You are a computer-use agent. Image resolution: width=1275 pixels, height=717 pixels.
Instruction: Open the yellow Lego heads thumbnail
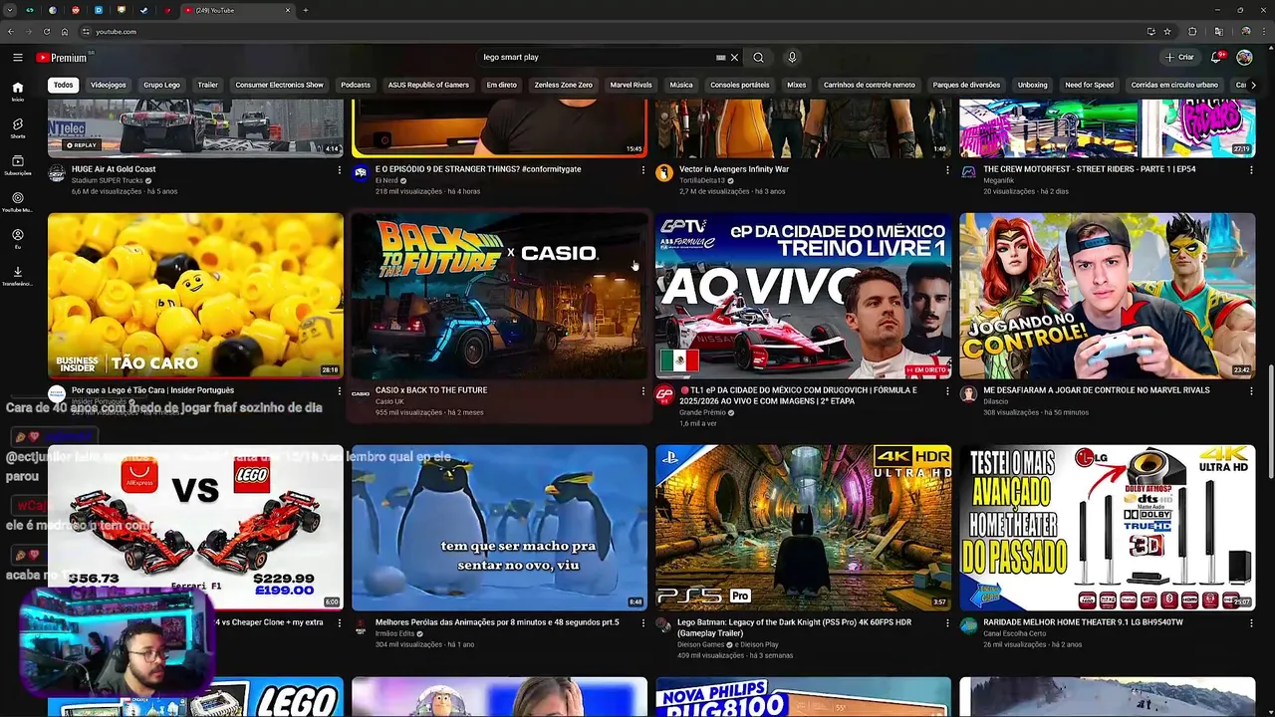coord(195,296)
